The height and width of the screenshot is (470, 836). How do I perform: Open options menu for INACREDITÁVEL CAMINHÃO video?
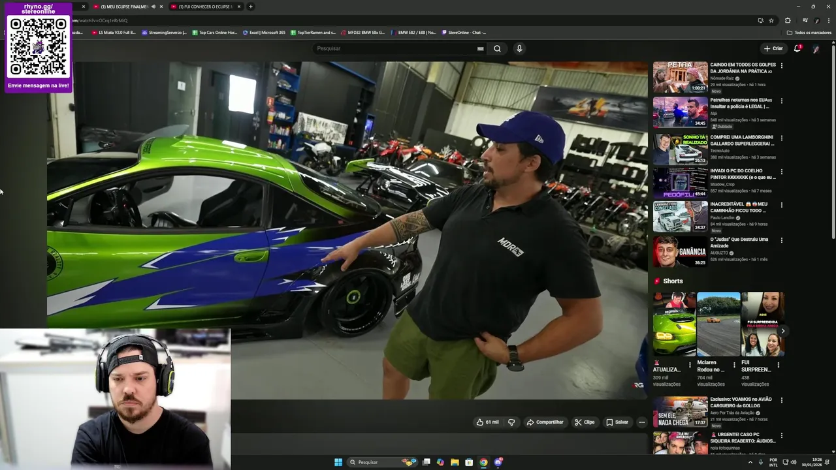tap(781, 204)
